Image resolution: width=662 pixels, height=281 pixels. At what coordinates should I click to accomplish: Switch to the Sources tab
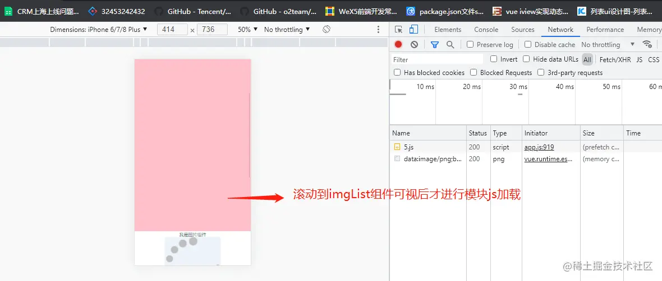[523, 30]
